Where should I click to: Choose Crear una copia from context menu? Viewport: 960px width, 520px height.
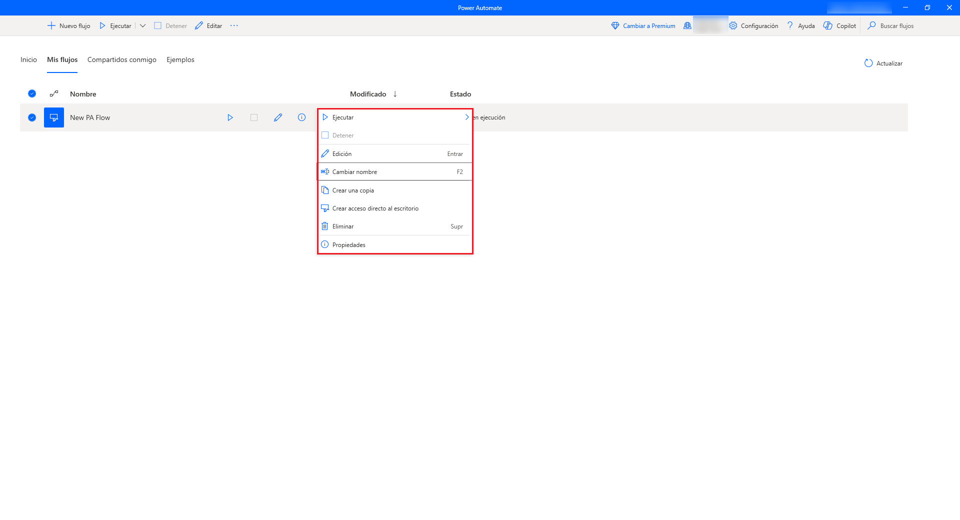tap(395, 190)
